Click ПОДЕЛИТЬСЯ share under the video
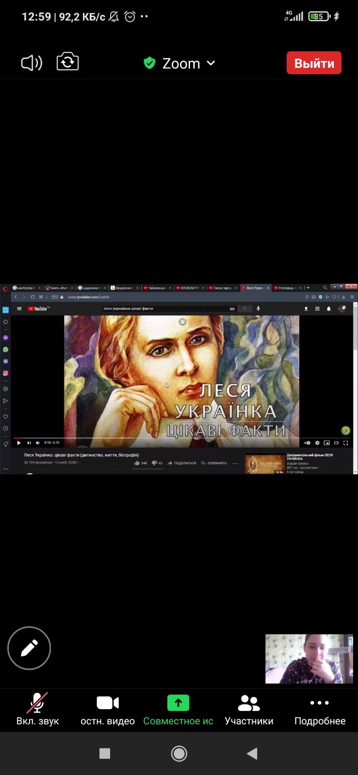Viewport: 358px width, 775px height. pyautogui.click(x=182, y=463)
